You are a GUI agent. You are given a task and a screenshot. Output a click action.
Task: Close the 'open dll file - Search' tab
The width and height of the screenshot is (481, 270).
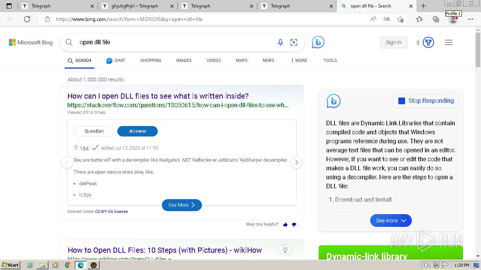coord(411,6)
